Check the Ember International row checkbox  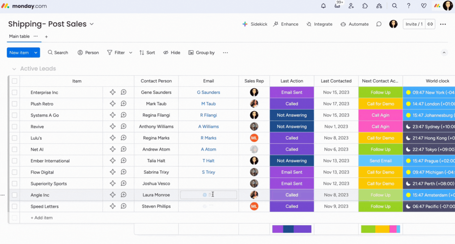coord(14,161)
